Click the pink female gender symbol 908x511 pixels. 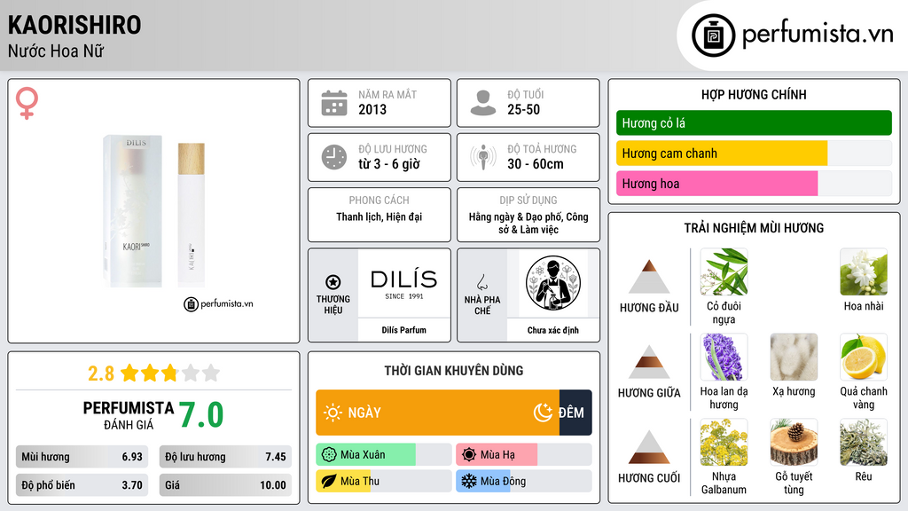pos(27,103)
